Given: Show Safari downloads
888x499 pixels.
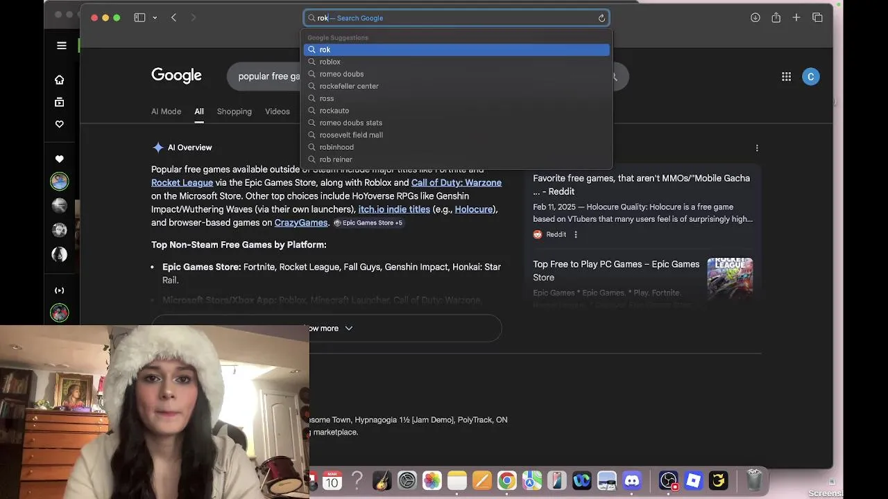Looking at the screenshot, I should [755, 17].
